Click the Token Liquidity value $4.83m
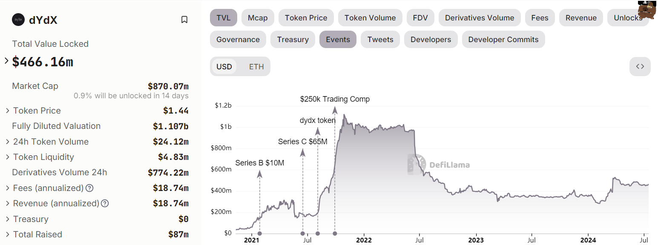 (173, 157)
